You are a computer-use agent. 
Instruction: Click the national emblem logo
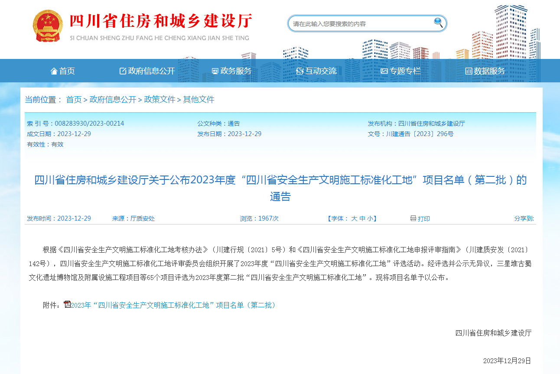point(48,26)
